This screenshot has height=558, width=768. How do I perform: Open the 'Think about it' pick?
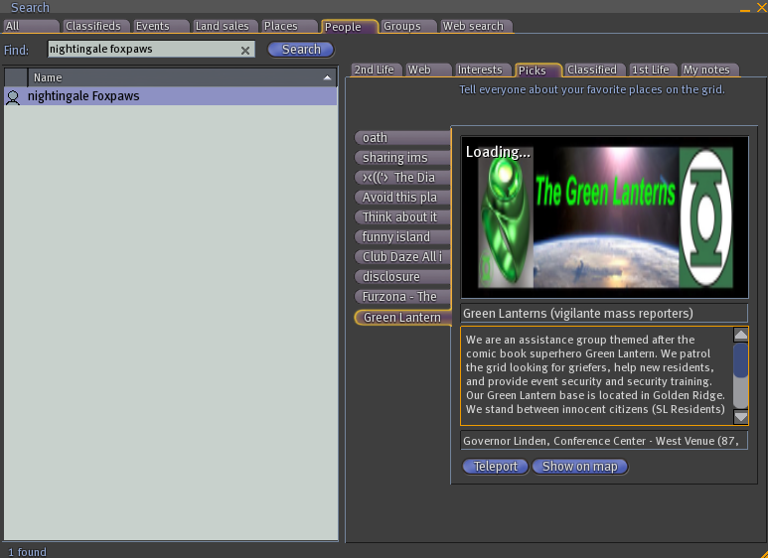click(x=402, y=217)
